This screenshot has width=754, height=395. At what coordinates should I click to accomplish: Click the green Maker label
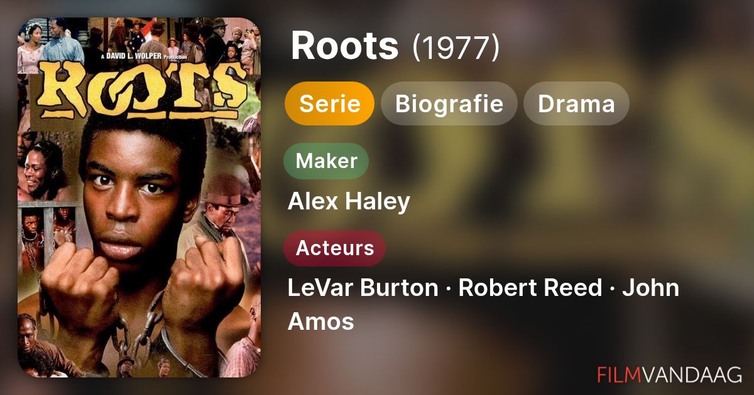click(x=326, y=161)
